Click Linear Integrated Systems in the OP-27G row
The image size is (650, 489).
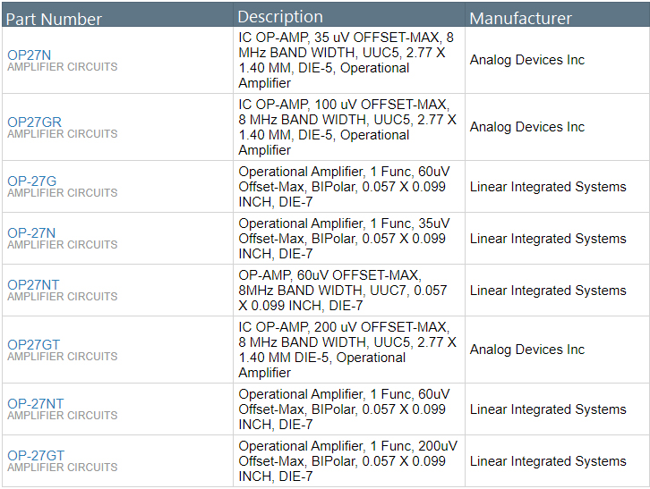point(547,187)
